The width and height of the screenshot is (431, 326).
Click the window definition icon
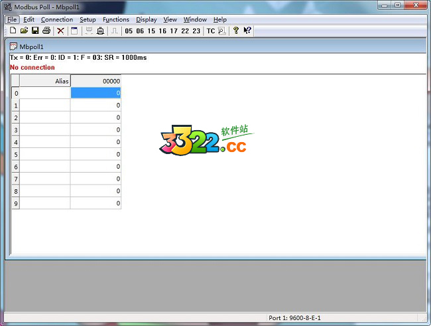[74, 31]
